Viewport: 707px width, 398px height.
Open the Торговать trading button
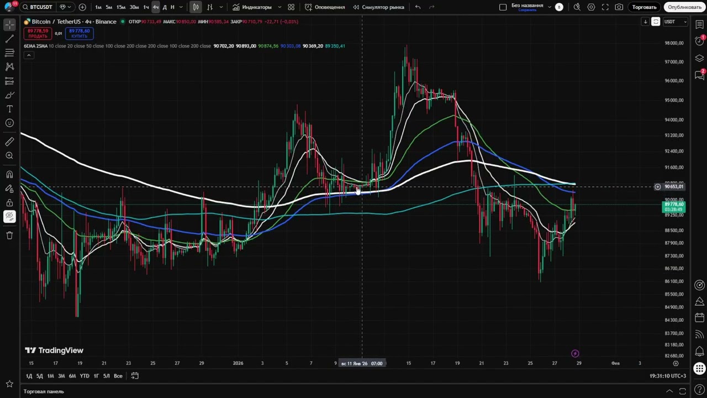tap(644, 7)
